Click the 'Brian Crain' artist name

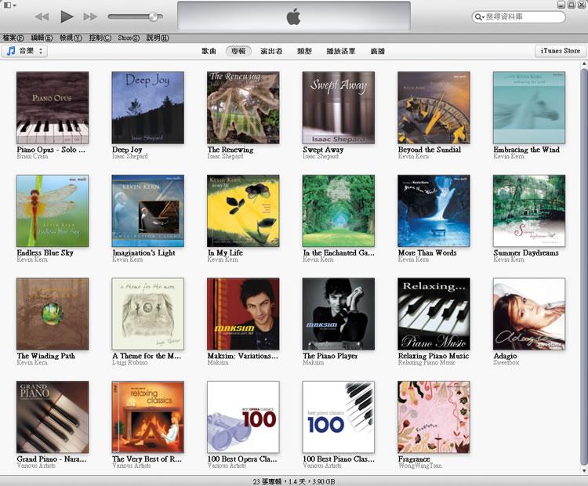point(32,156)
